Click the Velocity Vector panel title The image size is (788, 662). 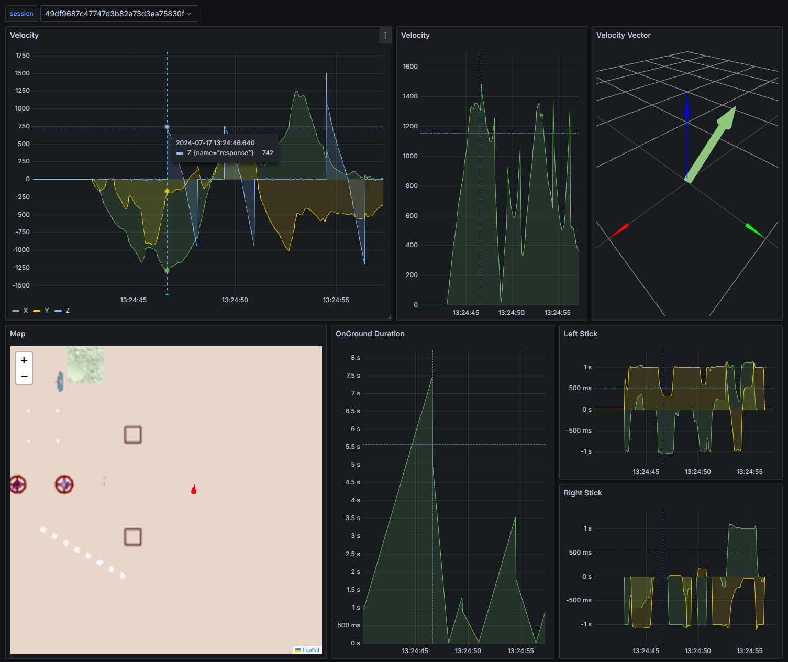point(624,35)
